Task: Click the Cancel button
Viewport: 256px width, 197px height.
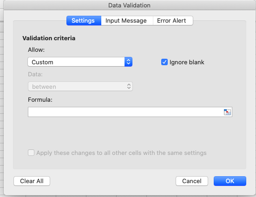Action: coord(192,181)
